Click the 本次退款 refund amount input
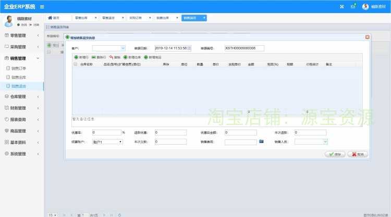Viewport: 391px width, 217px height. pos(311,133)
